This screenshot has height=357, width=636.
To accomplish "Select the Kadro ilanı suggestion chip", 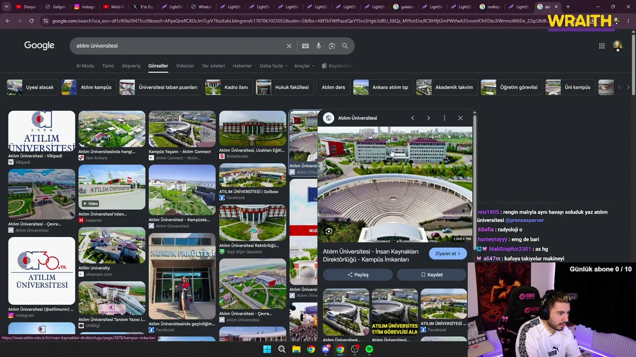I will (229, 87).
